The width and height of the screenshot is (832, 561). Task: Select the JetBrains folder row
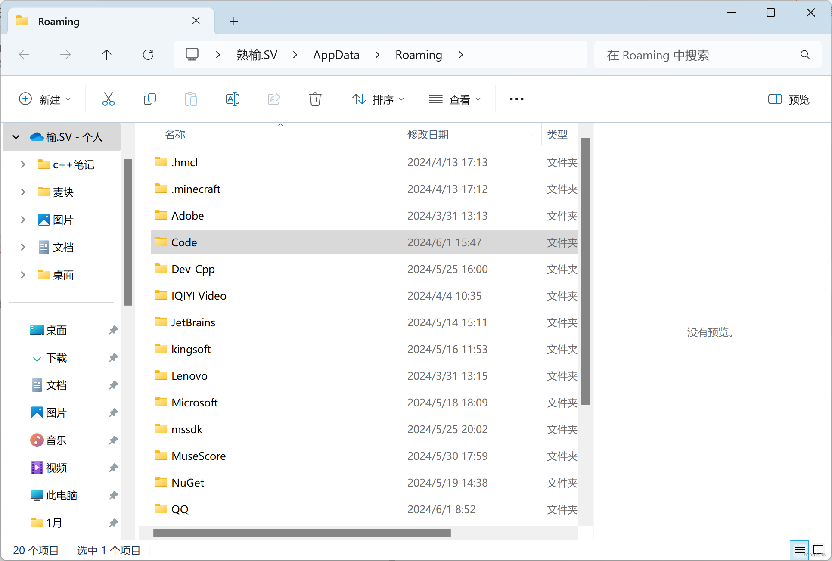364,322
